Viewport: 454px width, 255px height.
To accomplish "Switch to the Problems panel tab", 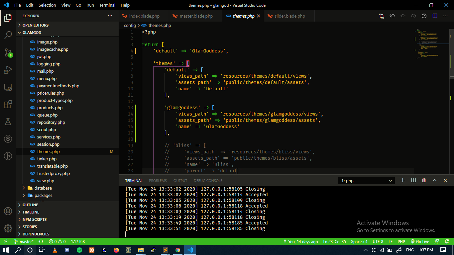I will (x=158, y=181).
